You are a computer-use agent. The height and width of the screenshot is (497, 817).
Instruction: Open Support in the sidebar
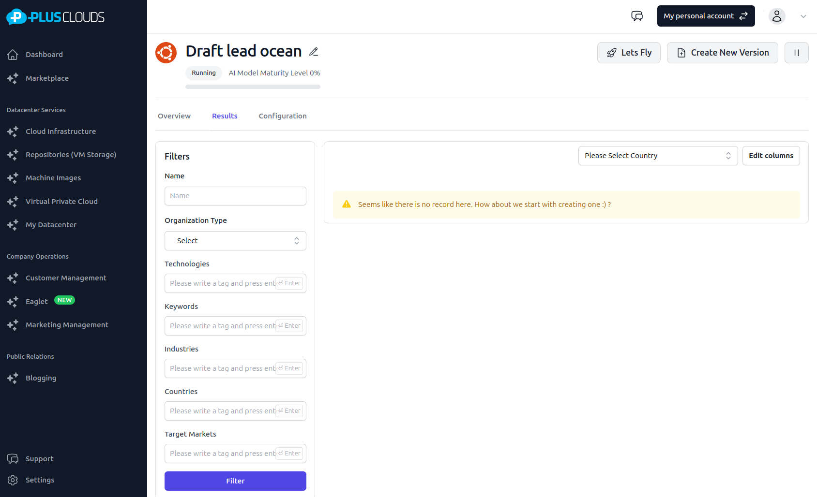(39, 459)
